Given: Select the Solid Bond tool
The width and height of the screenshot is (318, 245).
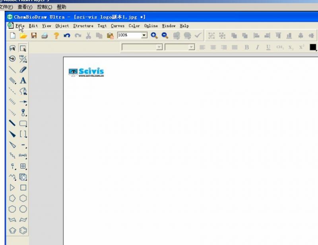Looking at the screenshot, I should tap(12, 70).
